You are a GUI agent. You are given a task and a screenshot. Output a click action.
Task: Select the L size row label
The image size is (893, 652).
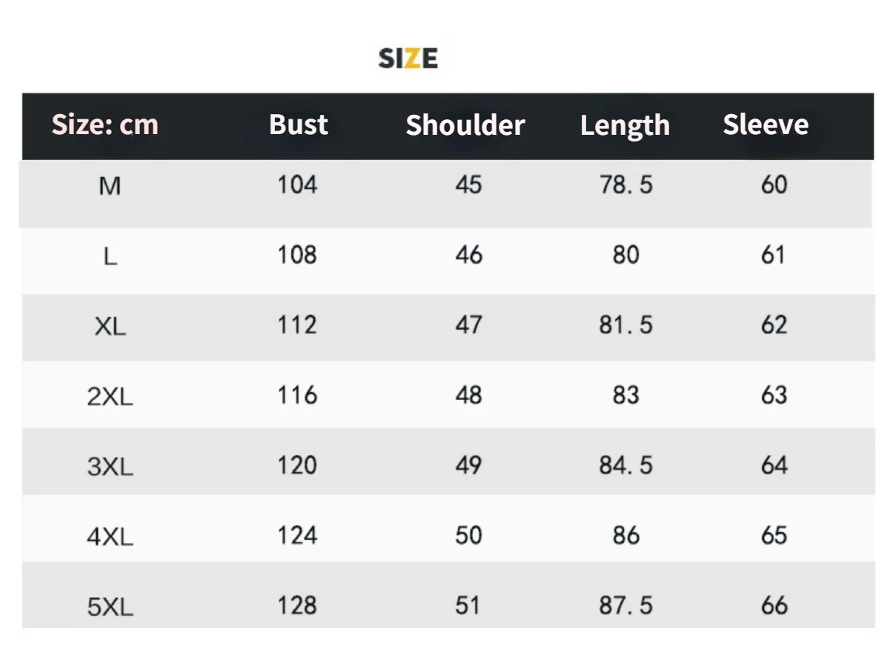pos(110,257)
